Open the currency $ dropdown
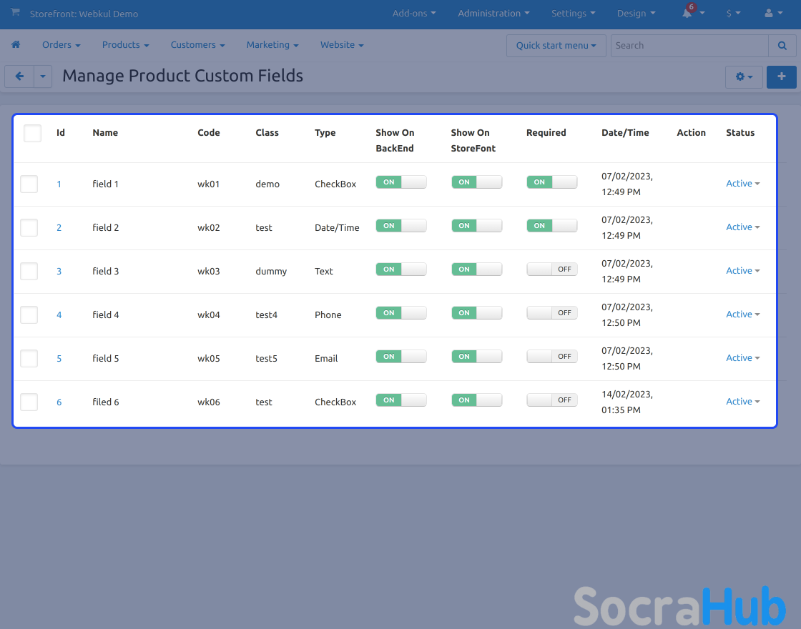 733,14
